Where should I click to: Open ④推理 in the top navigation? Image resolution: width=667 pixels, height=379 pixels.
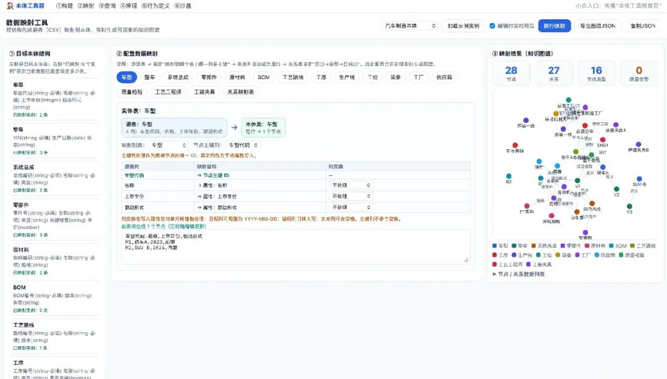(128, 6)
